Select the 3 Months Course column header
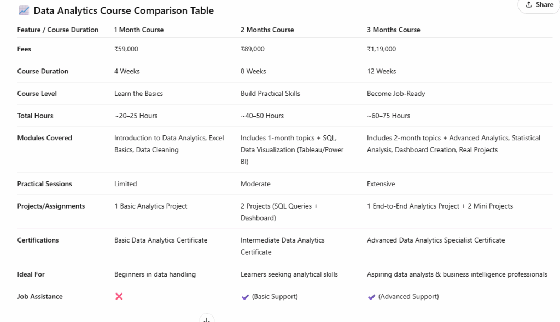This screenshot has width=560, height=322. click(x=393, y=30)
